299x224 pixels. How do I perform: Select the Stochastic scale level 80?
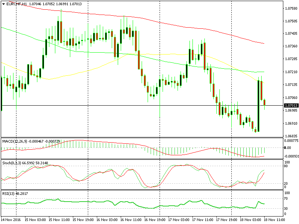(286, 166)
